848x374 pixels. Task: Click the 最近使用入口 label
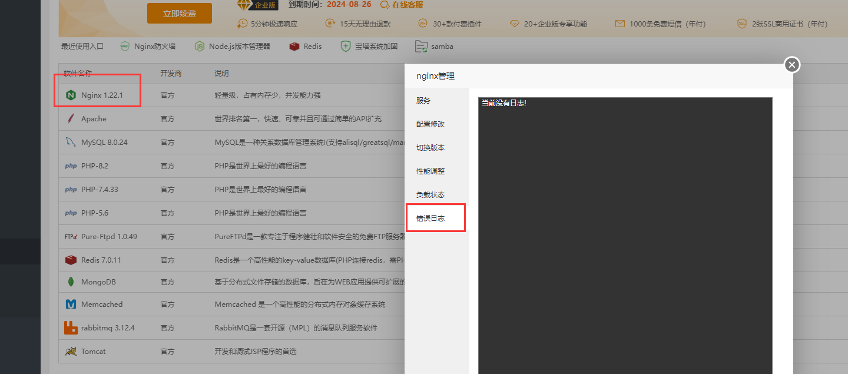click(x=82, y=46)
